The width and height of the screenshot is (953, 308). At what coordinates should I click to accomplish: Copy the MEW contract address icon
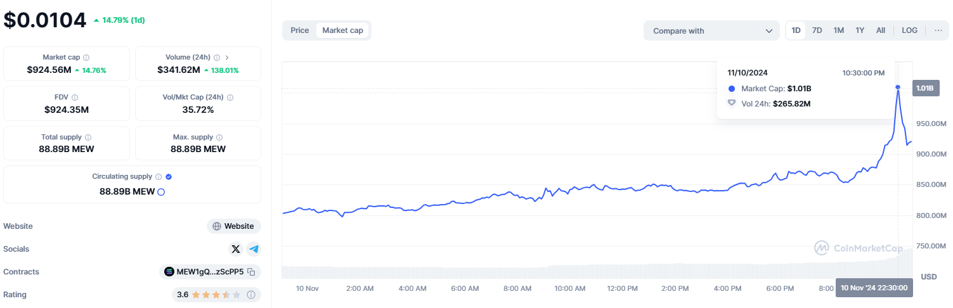pos(251,272)
